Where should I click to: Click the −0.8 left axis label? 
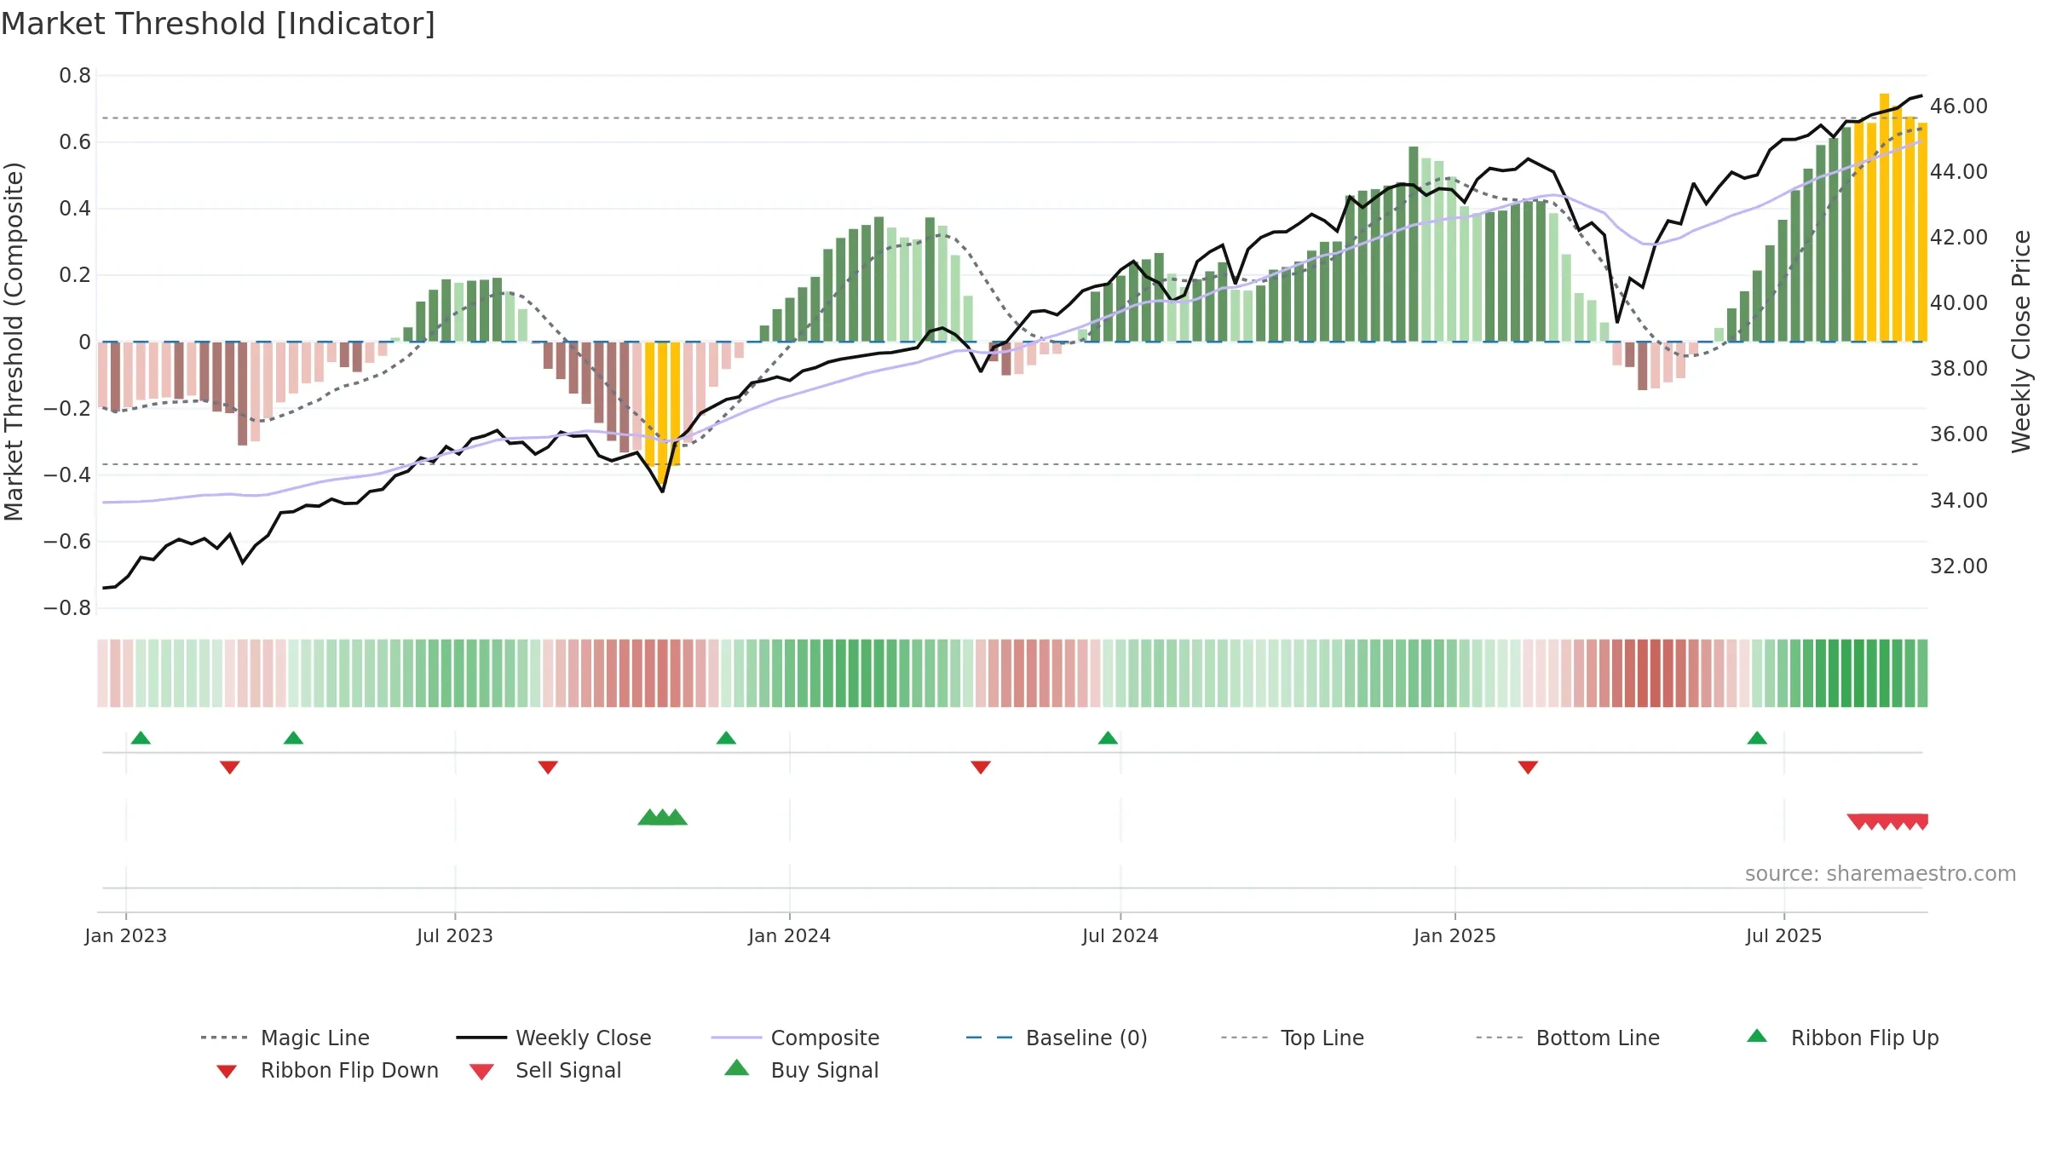coord(67,608)
